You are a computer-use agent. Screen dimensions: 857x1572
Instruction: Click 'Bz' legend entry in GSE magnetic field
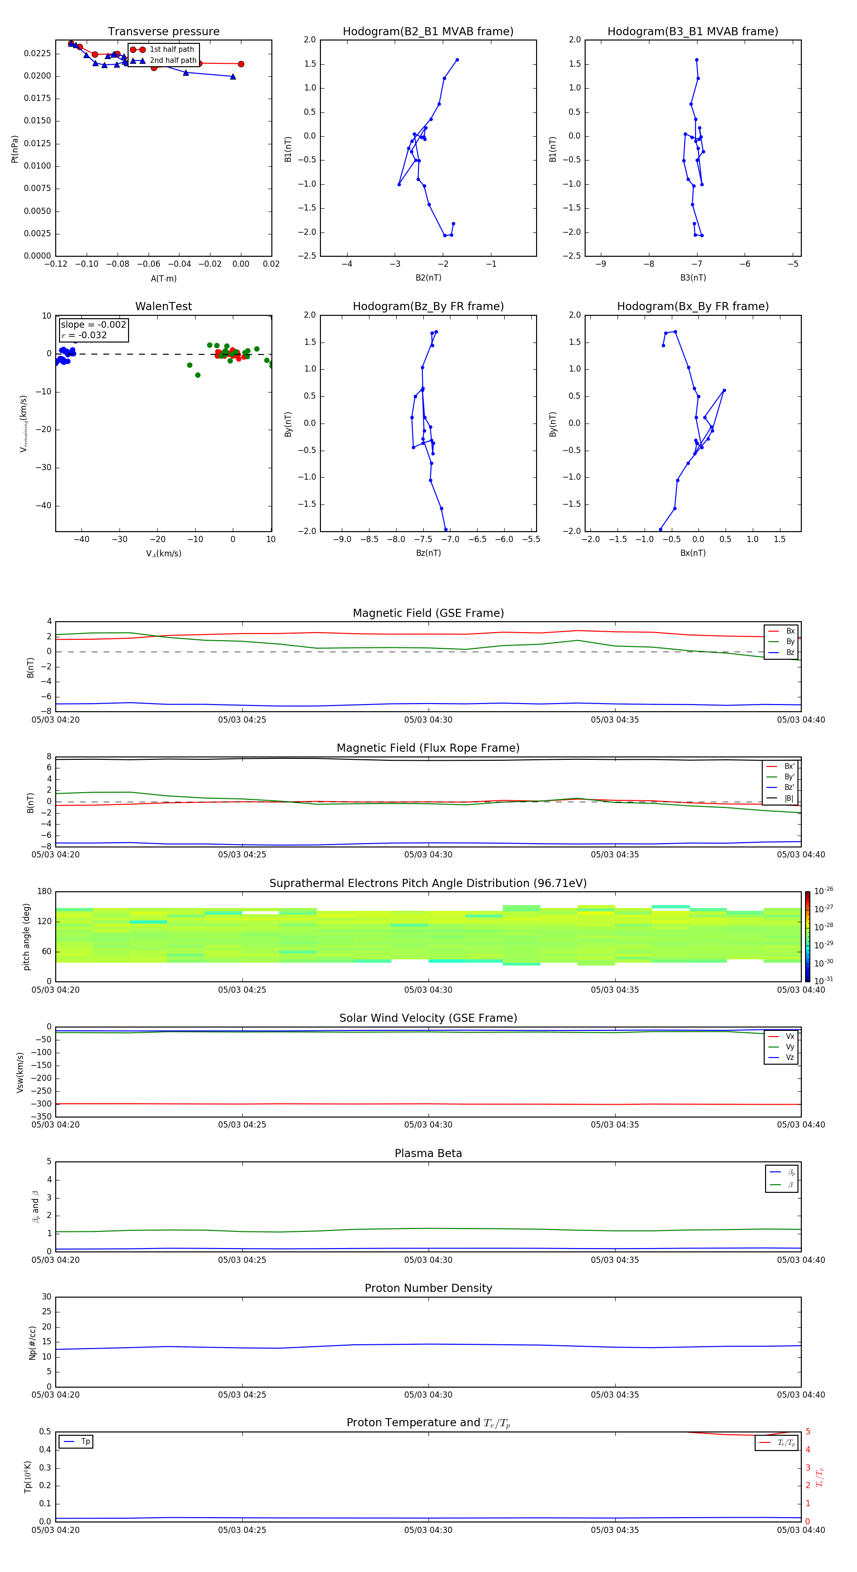point(781,653)
